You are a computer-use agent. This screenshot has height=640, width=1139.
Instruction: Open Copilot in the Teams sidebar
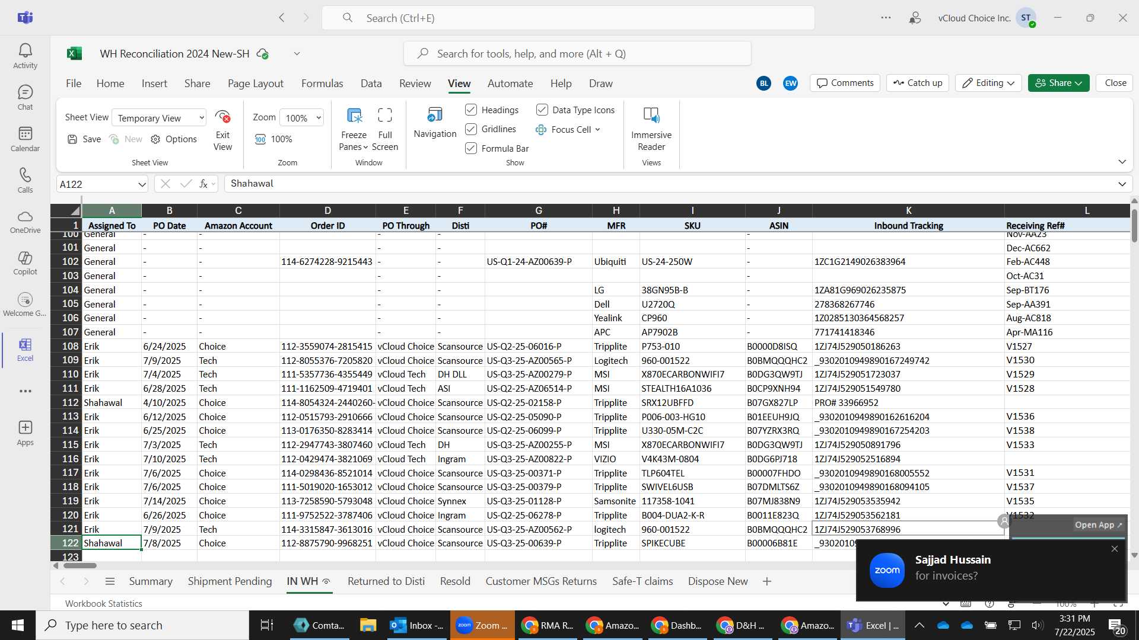tap(25, 264)
